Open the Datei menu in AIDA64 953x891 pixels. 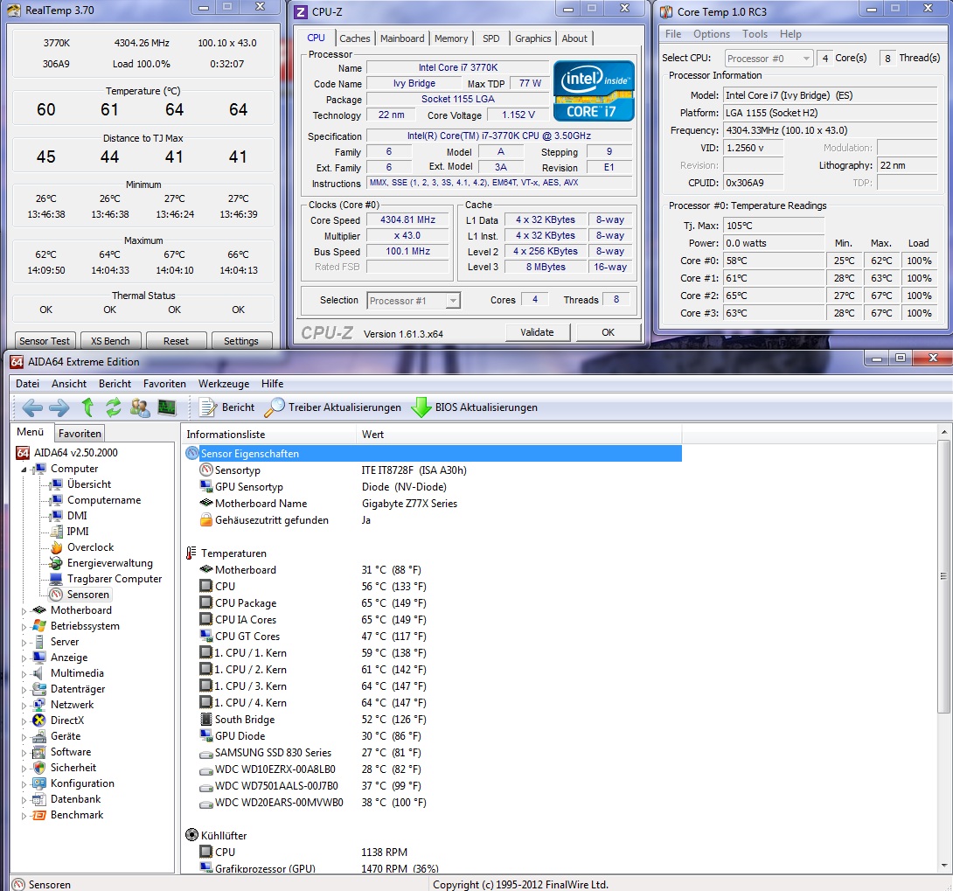27,384
